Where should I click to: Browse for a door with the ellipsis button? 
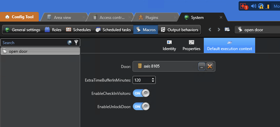201,66
